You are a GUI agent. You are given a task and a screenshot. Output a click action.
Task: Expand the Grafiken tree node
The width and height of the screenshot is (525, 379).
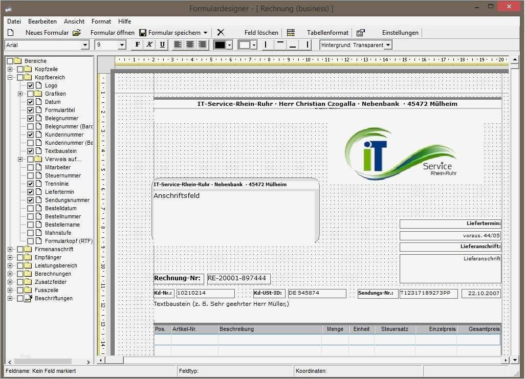click(x=20, y=94)
